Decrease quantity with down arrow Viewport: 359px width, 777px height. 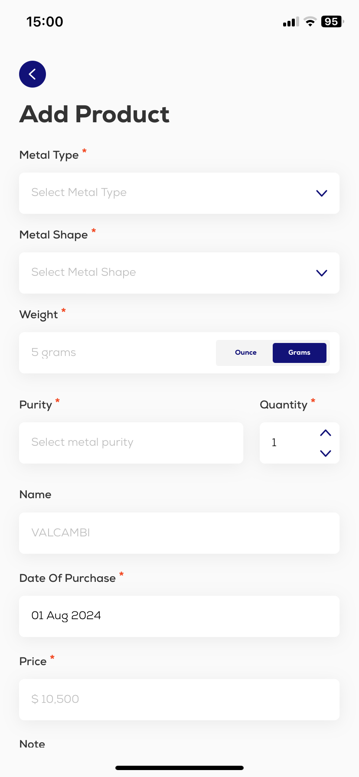(x=325, y=454)
